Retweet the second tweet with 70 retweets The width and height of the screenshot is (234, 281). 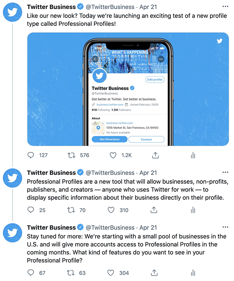(x=71, y=210)
